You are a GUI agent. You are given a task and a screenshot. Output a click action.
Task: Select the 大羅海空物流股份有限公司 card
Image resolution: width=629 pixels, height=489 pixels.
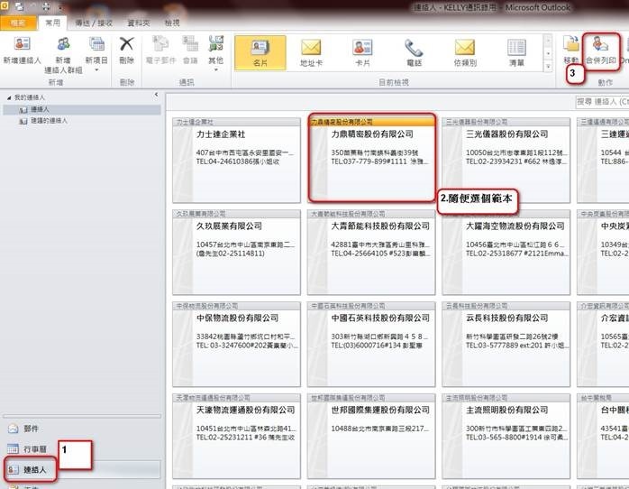(506, 252)
